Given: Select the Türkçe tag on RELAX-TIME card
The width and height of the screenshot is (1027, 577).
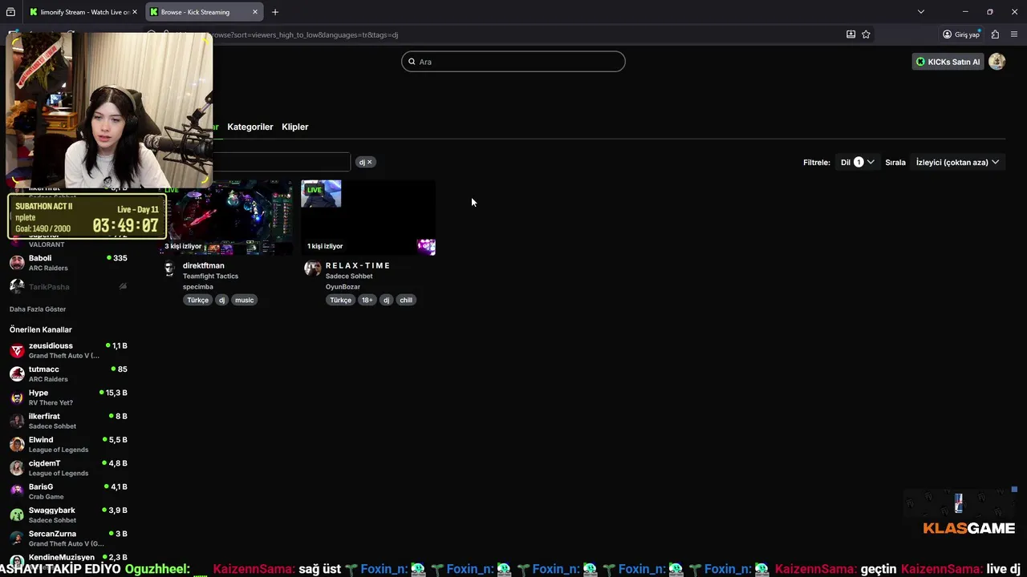Looking at the screenshot, I should (x=340, y=300).
